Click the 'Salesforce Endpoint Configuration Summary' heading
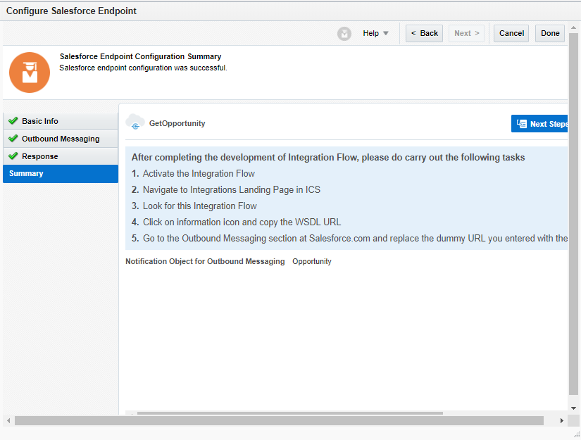The width and height of the screenshot is (581, 440). point(140,56)
